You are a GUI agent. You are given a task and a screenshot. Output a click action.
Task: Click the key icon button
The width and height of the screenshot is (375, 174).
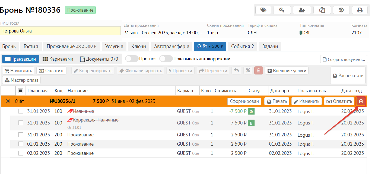click(x=282, y=10)
